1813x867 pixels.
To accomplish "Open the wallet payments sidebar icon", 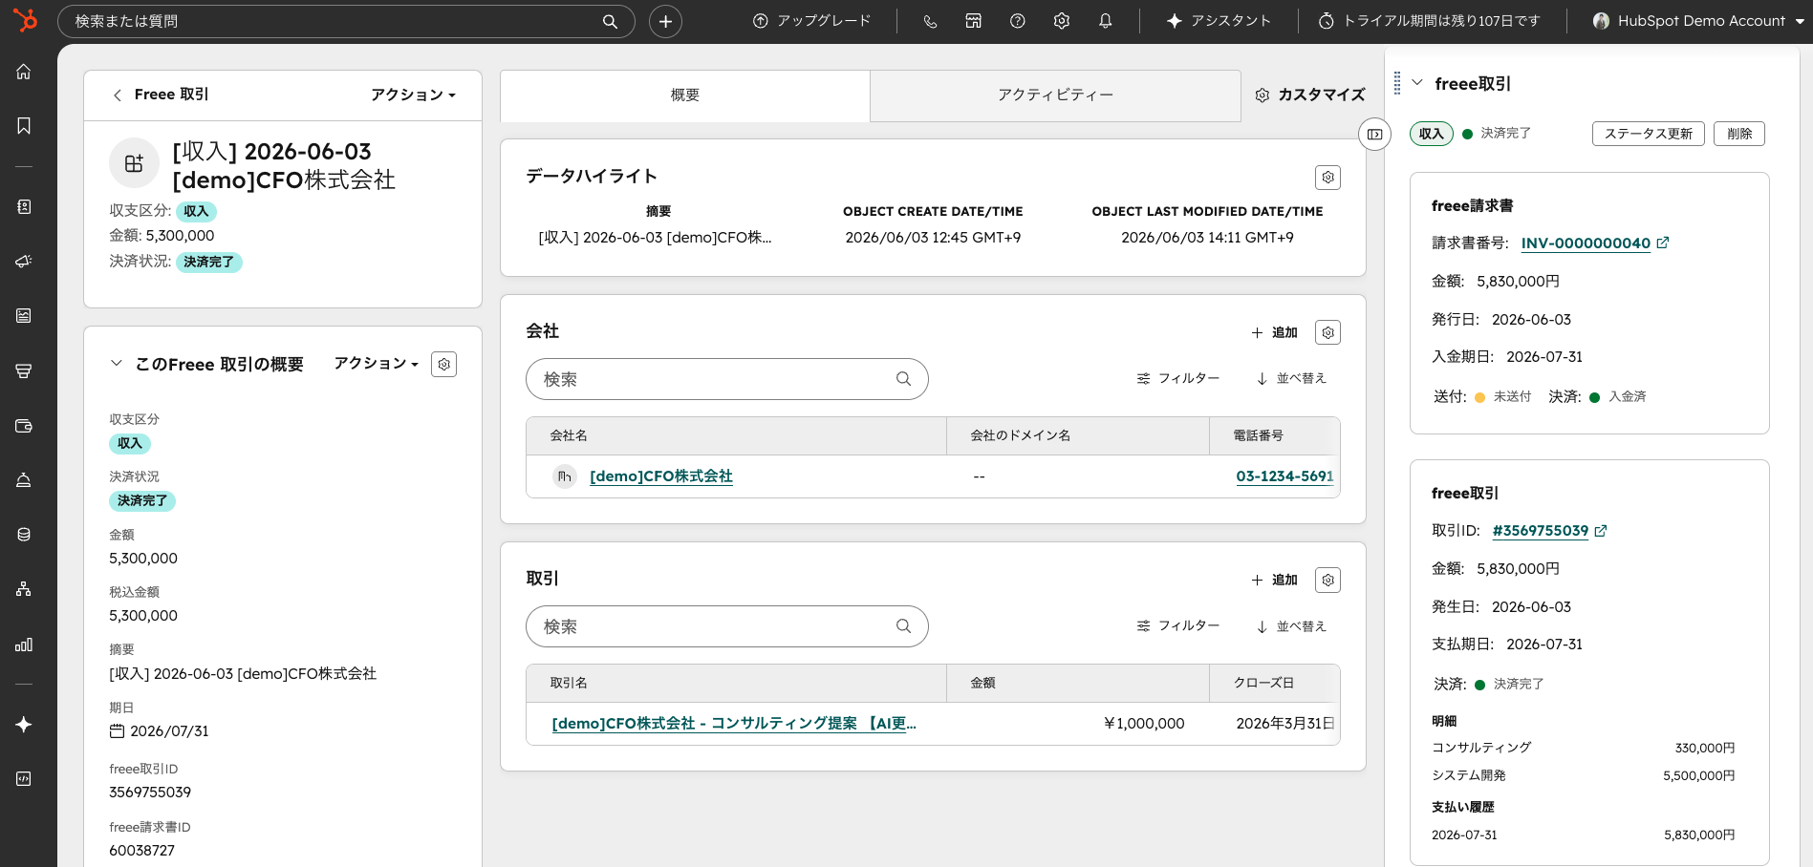I will (24, 426).
